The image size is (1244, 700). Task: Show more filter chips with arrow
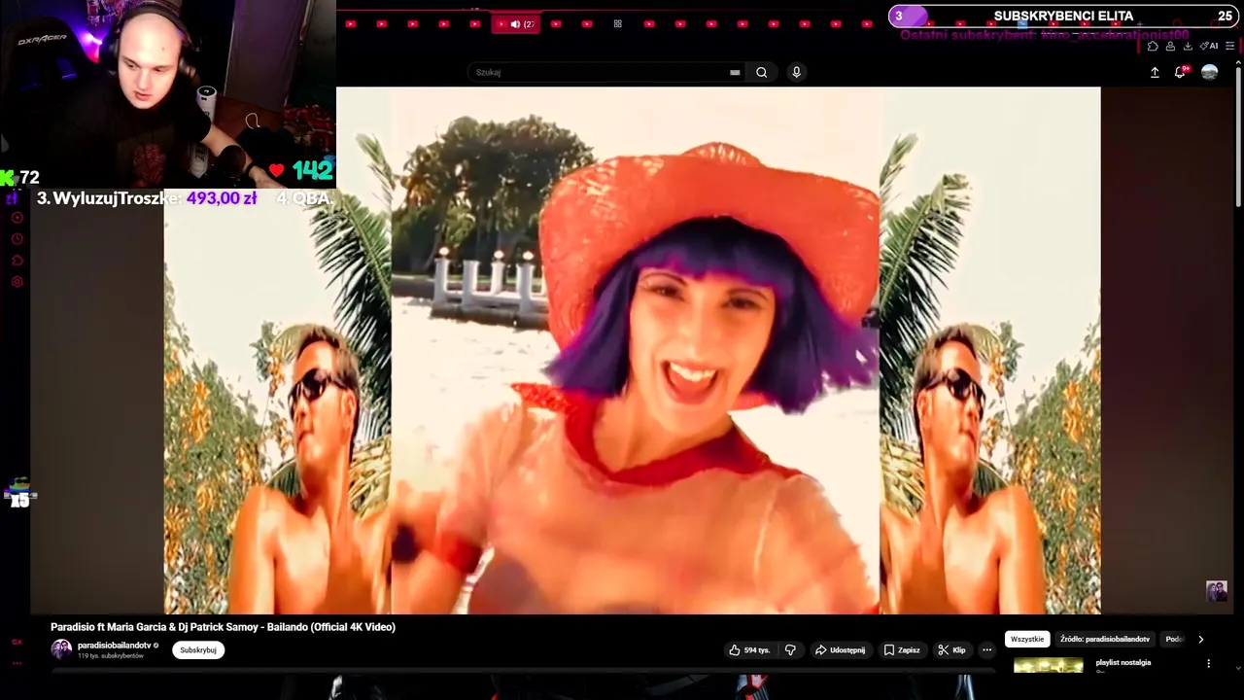click(x=1200, y=639)
